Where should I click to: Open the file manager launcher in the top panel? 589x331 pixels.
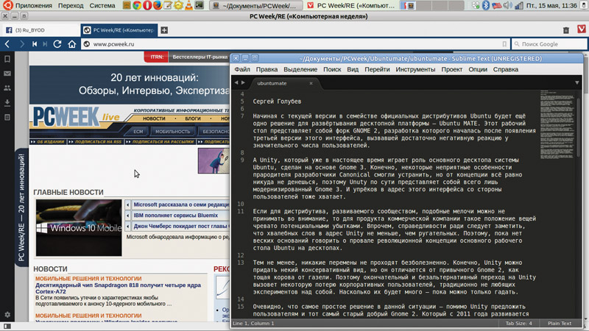pyautogui.click(x=127, y=5)
